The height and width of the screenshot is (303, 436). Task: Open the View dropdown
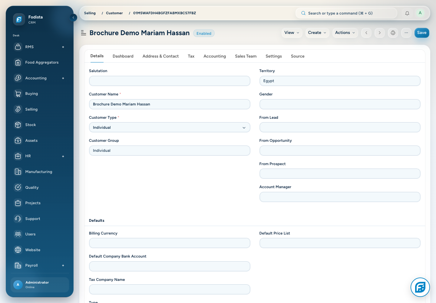292,33
